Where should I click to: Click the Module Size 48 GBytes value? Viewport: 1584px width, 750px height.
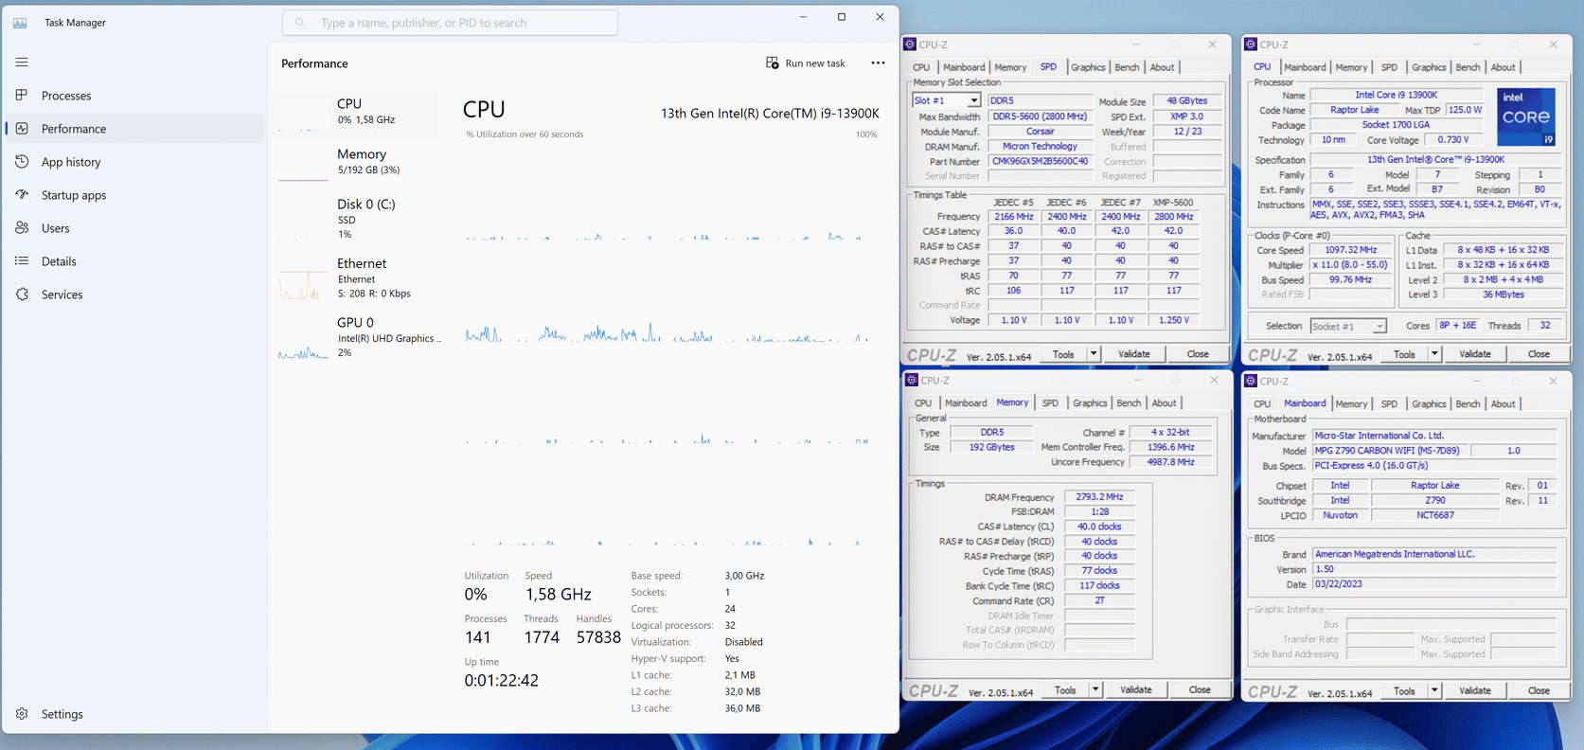[x=1186, y=100]
